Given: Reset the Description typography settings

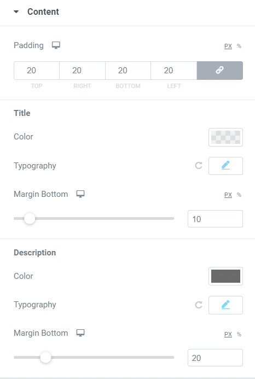Looking at the screenshot, I should pyautogui.click(x=199, y=305).
